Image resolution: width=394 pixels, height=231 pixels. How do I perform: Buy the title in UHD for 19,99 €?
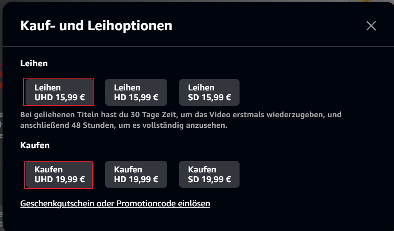click(x=59, y=174)
